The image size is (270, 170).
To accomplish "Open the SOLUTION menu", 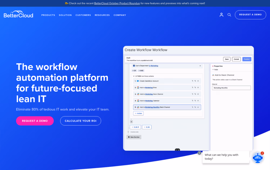I will coord(65,15).
